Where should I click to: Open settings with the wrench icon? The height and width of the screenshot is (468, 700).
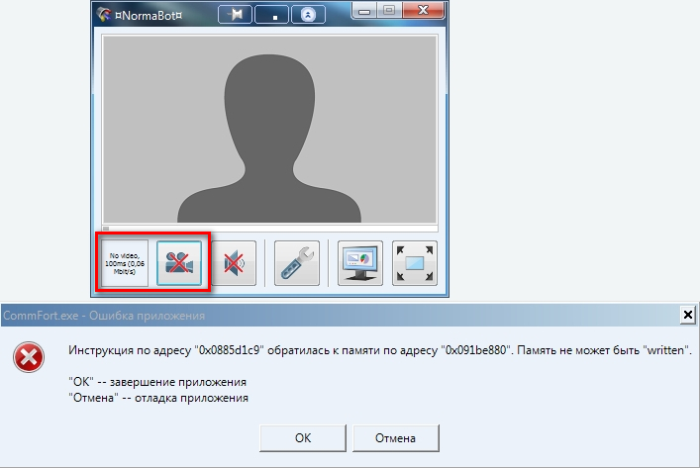(297, 263)
